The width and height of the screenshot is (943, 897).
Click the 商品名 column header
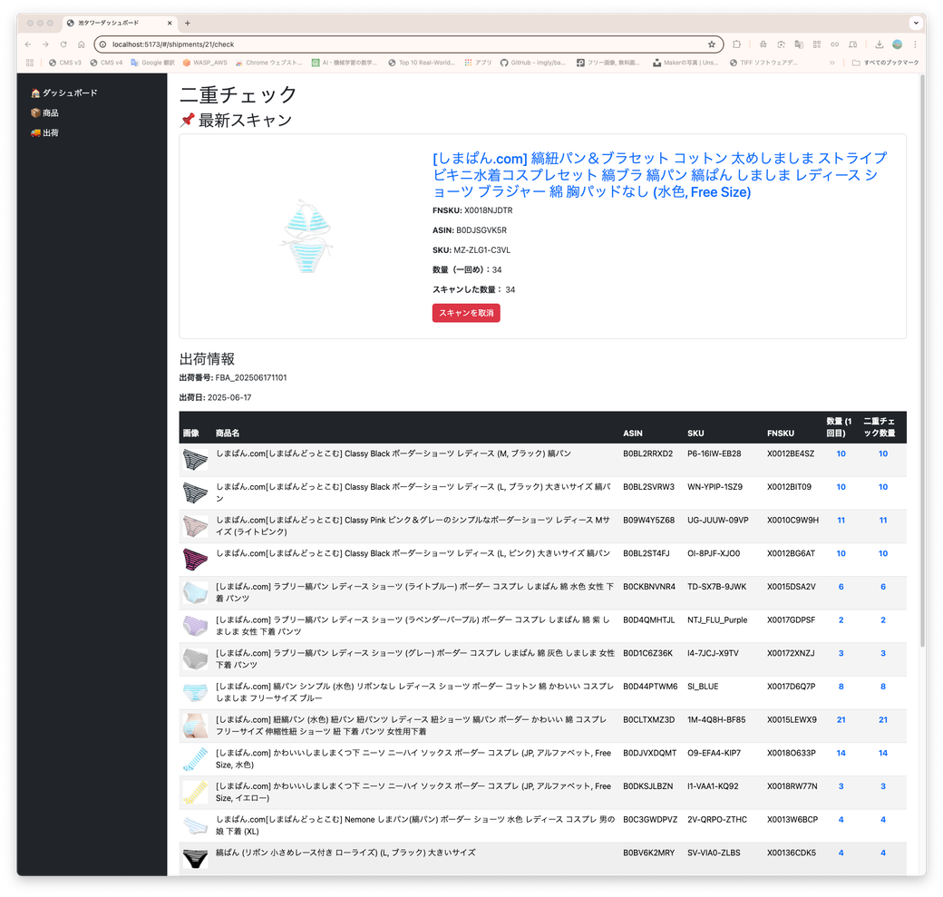228,434
